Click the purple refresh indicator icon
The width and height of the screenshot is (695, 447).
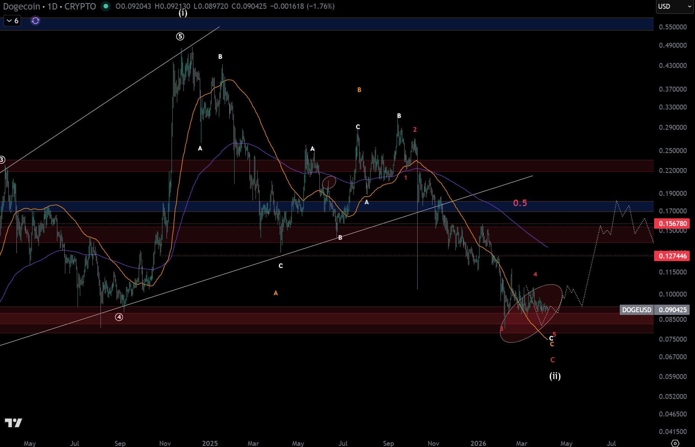[x=35, y=21]
